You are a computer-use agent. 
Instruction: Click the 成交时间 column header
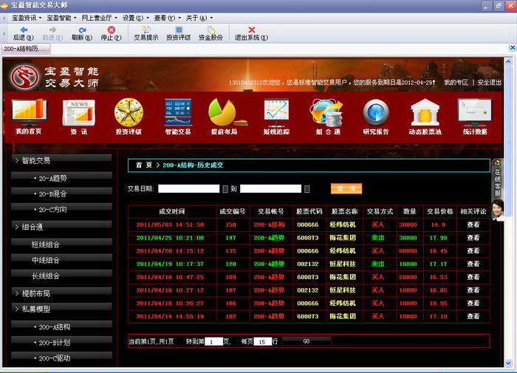click(172, 211)
